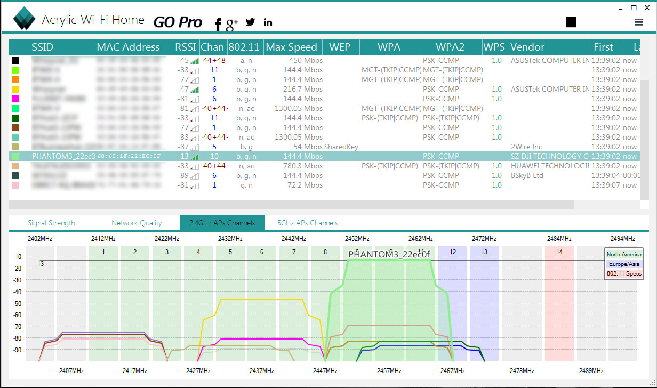Screen dimensions: 657x388
Task: Switch to the Signal Strength tab
Action: 51,223
